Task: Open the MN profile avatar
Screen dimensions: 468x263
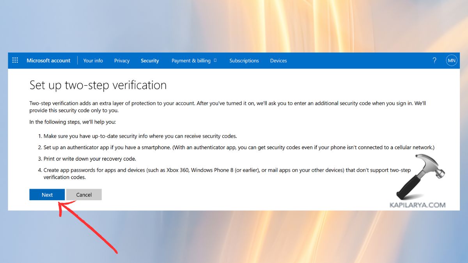Action: (x=452, y=60)
